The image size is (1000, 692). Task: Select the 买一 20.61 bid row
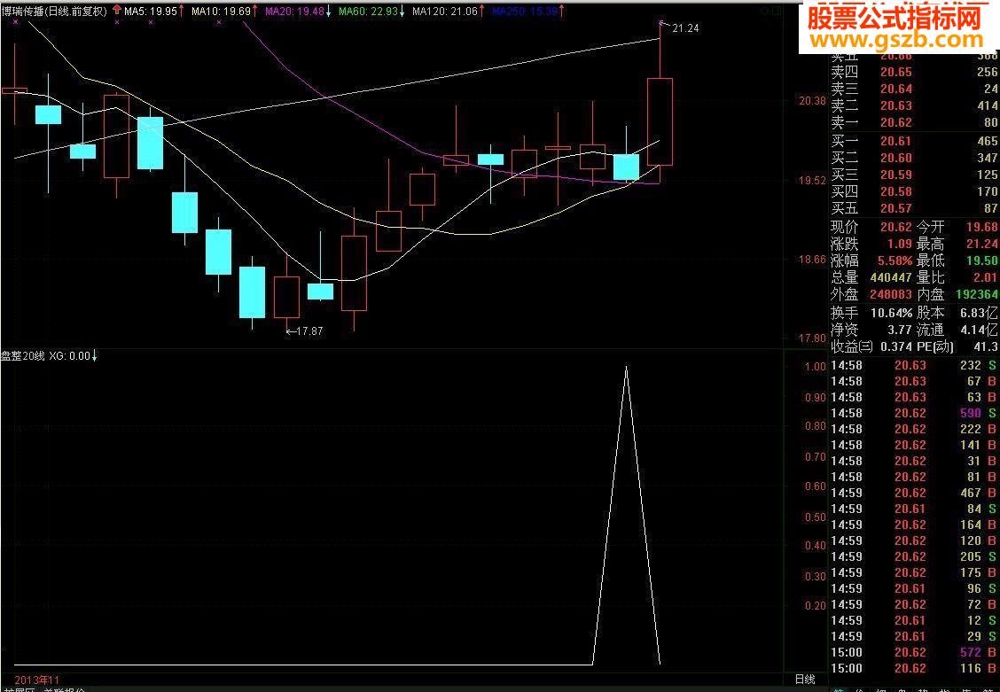pyautogui.click(x=914, y=141)
